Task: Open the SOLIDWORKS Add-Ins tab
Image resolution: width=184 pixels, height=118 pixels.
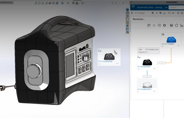Action: pyautogui.click(x=7, y=2)
